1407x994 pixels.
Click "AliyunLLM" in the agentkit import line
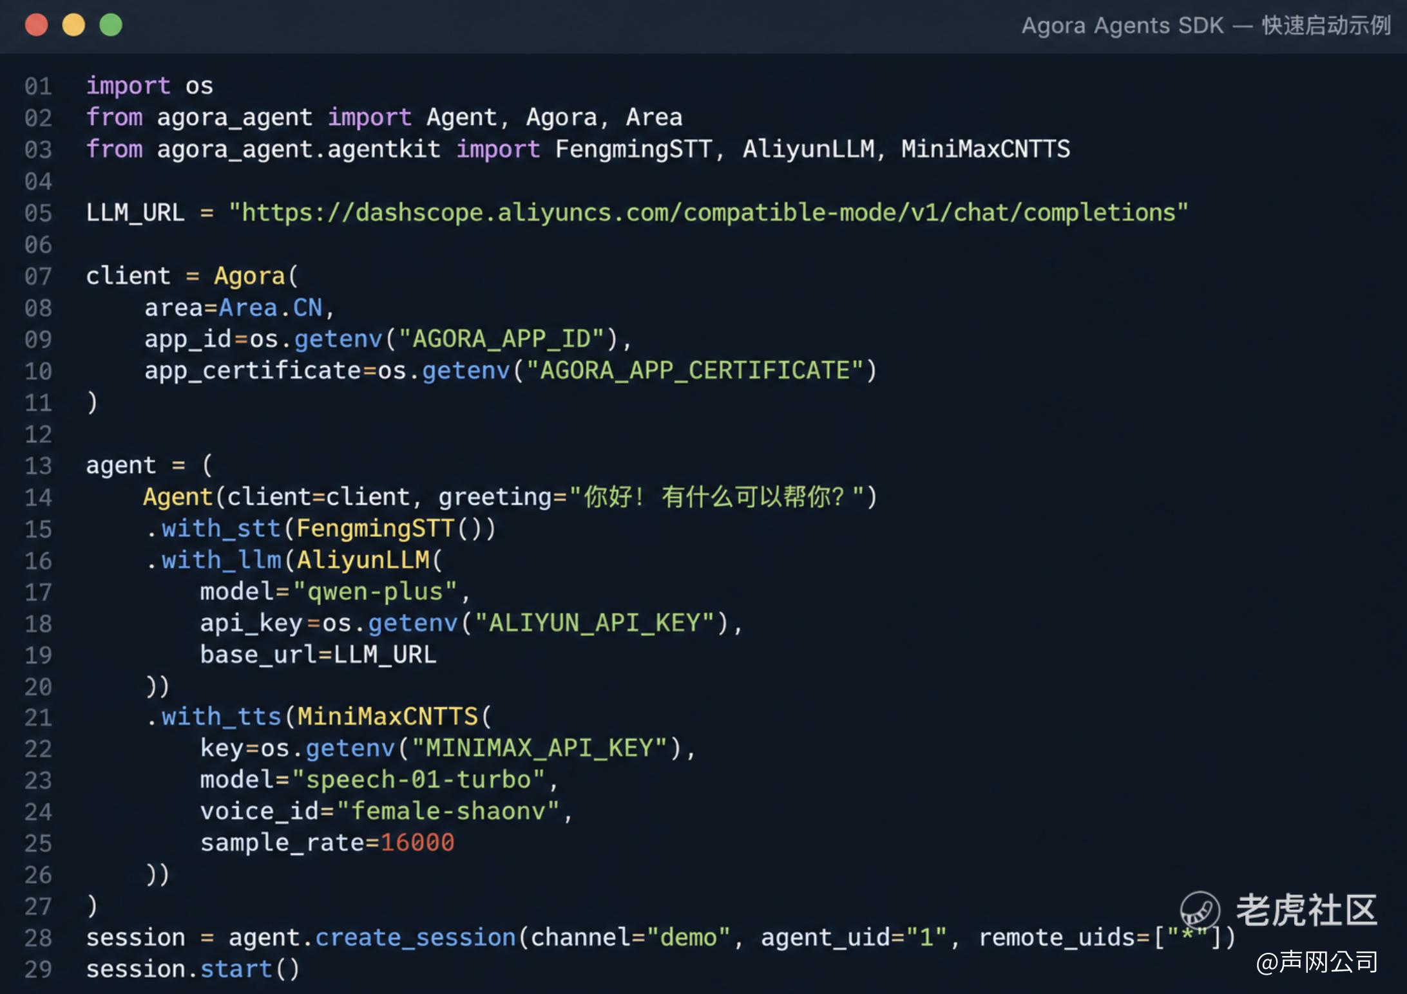coord(809,149)
